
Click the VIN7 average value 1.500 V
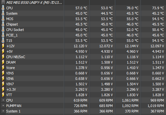158,84
